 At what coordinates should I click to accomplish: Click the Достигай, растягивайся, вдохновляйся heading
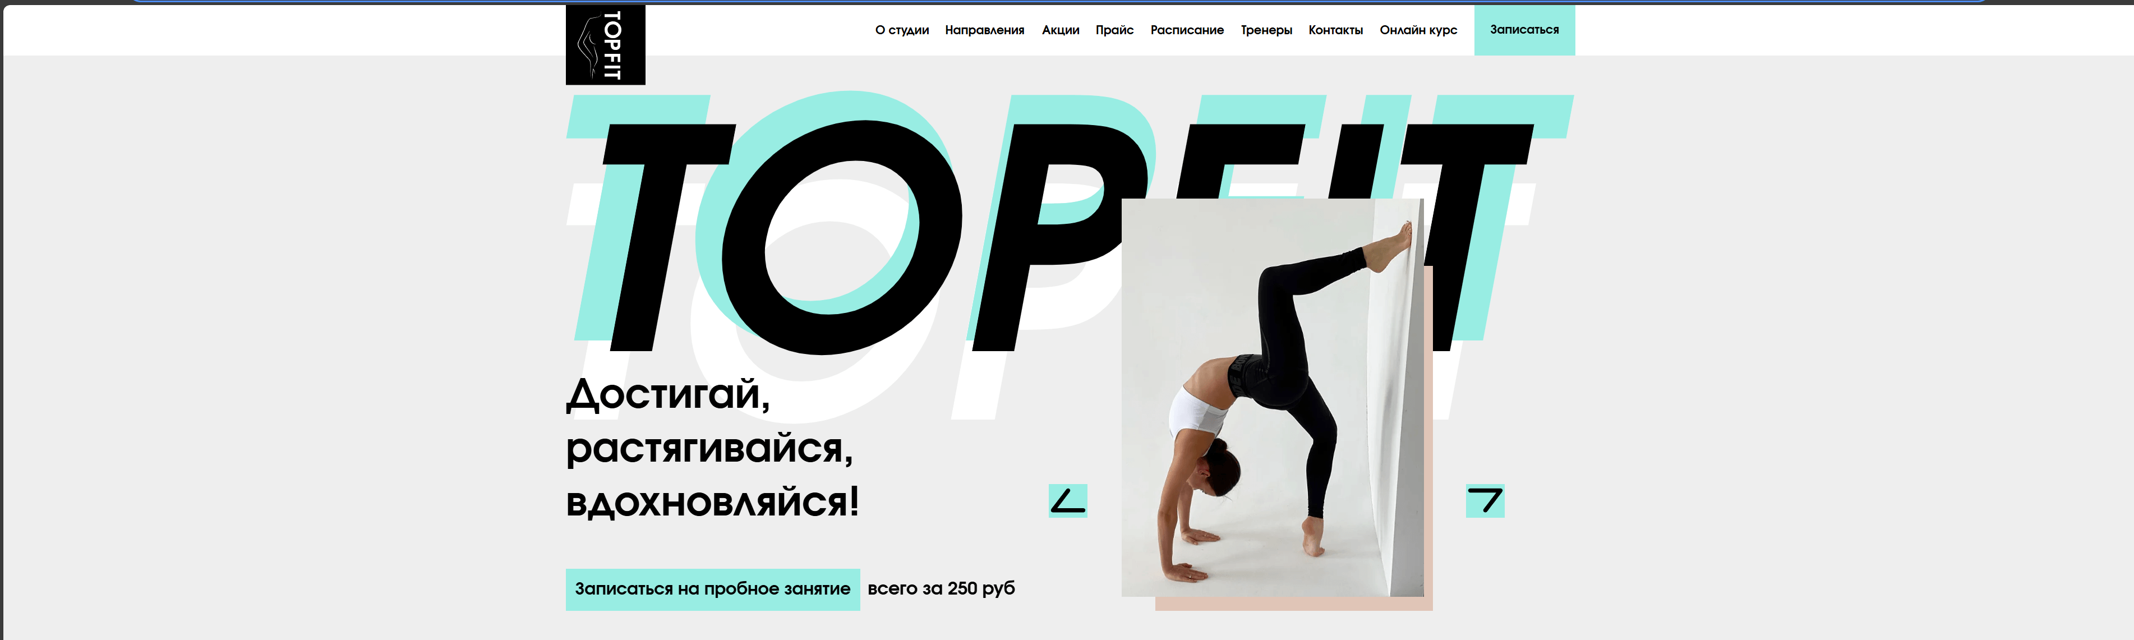(712, 448)
